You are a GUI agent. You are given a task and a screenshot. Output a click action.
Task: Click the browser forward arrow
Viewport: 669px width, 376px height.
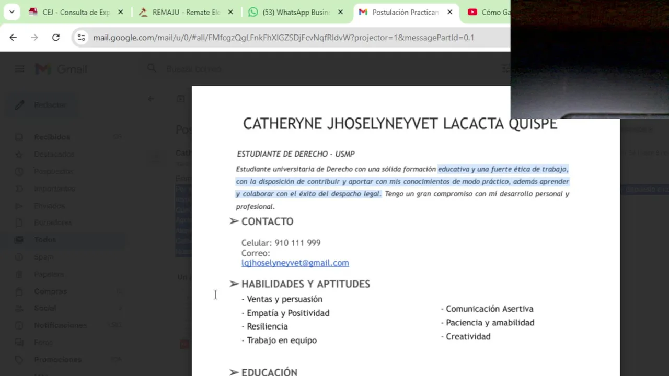[34, 37]
